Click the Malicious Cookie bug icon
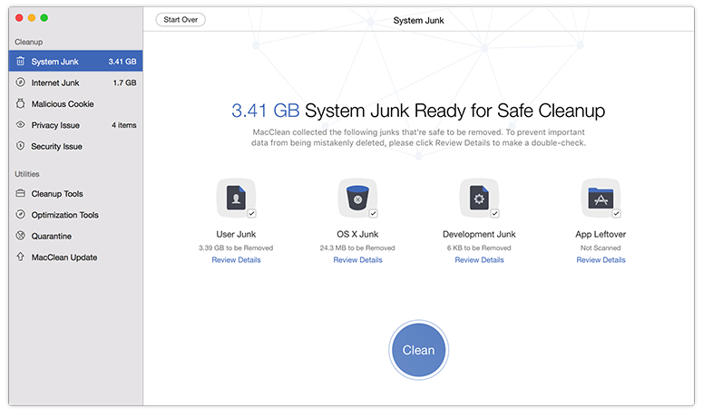 pos(20,103)
